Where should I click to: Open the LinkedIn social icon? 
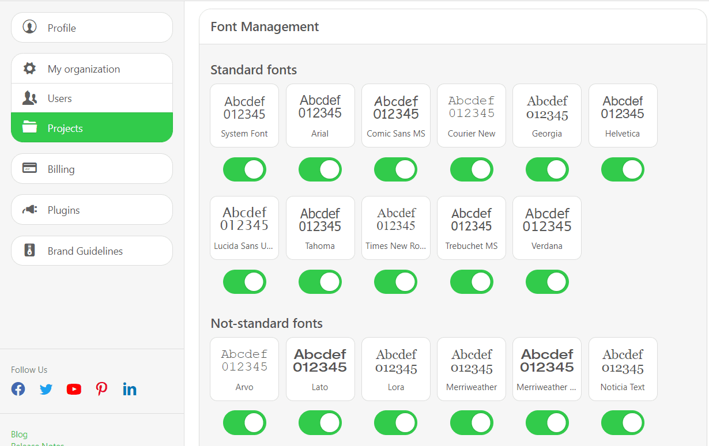click(x=130, y=389)
